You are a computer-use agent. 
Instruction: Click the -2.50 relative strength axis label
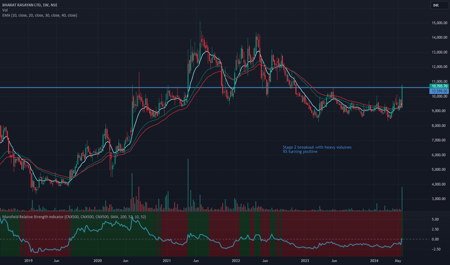(x=436, y=249)
